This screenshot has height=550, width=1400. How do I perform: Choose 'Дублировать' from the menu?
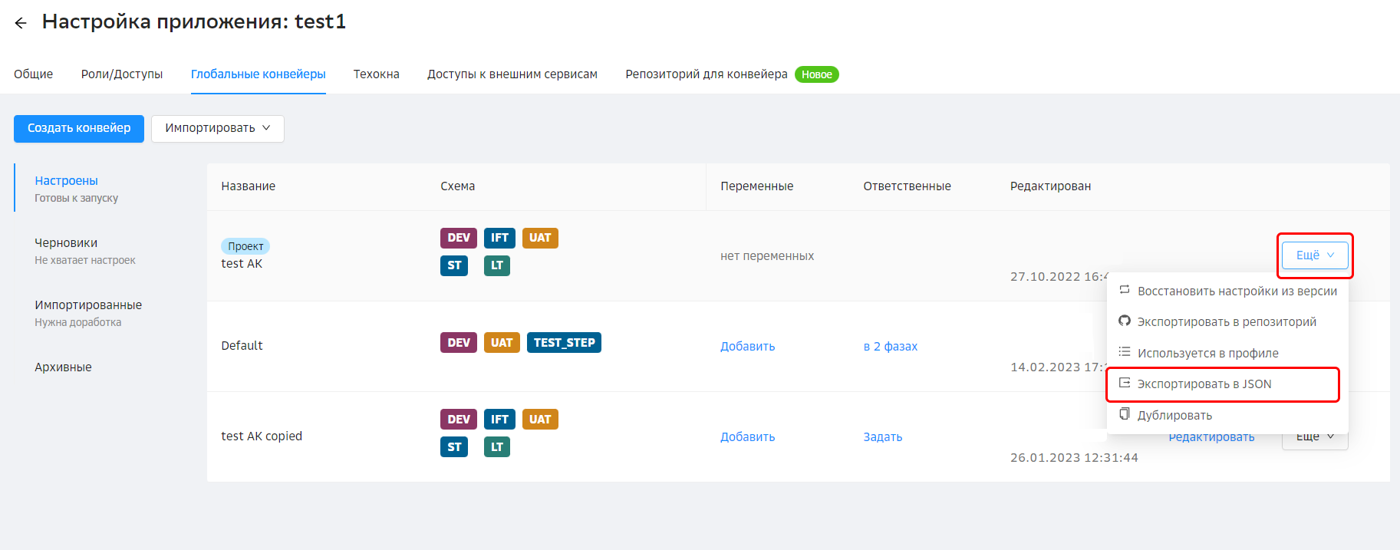point(1174,415)
